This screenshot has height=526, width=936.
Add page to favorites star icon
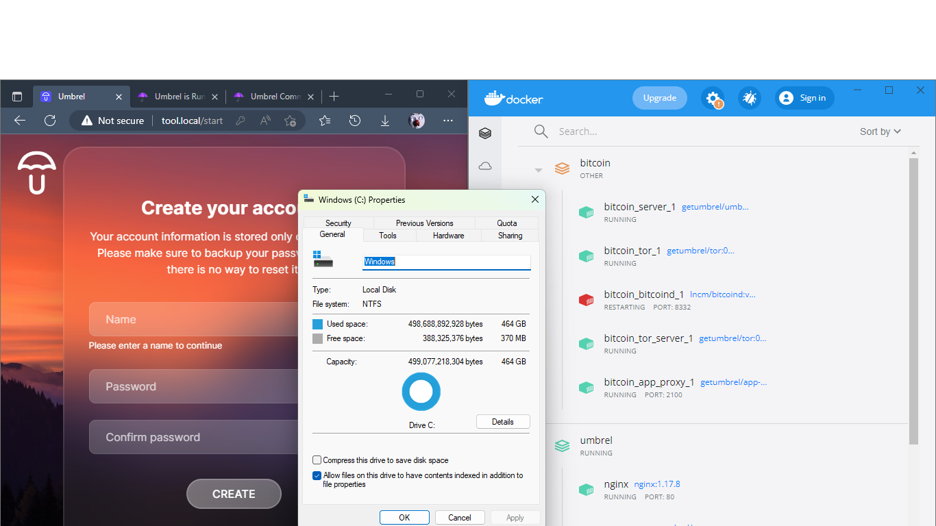(x=291, y=121)
